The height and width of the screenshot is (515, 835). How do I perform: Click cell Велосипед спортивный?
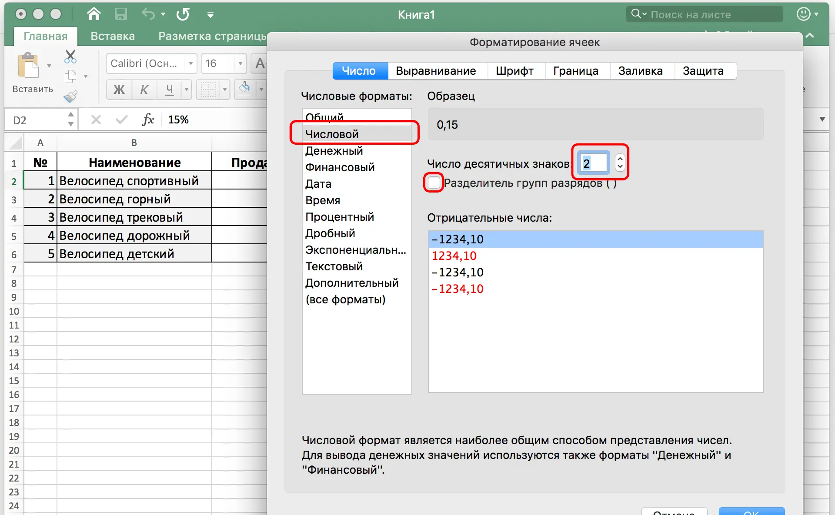click(x=134, y=180)
